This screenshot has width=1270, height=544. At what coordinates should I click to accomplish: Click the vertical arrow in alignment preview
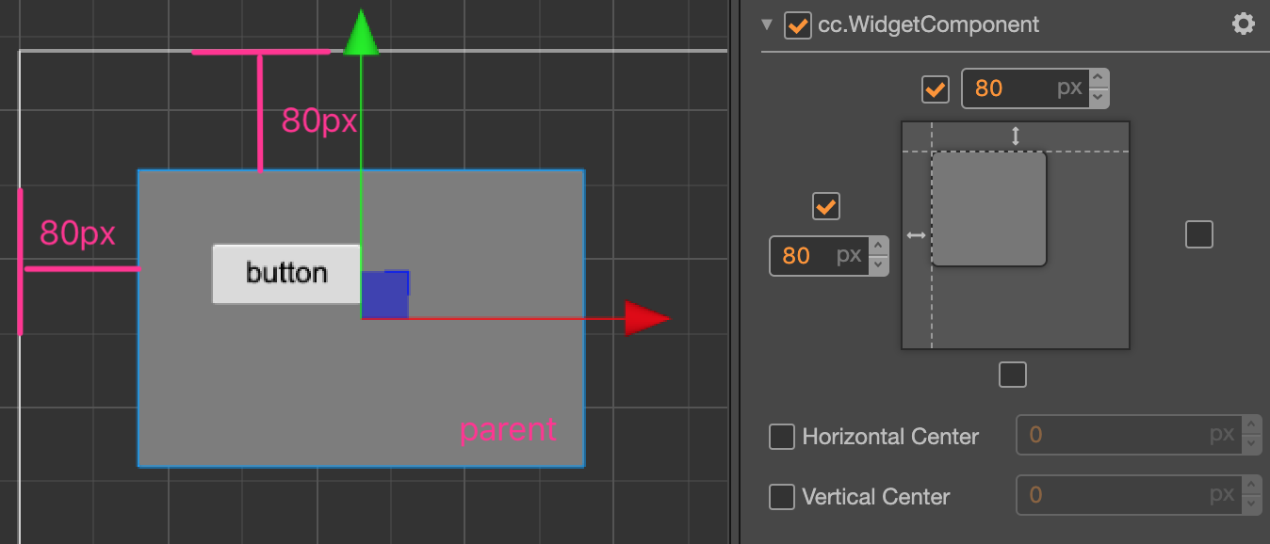(x=1016, y=136)
